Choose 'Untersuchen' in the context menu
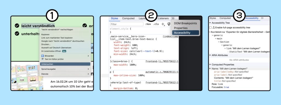 pos(65,64)
